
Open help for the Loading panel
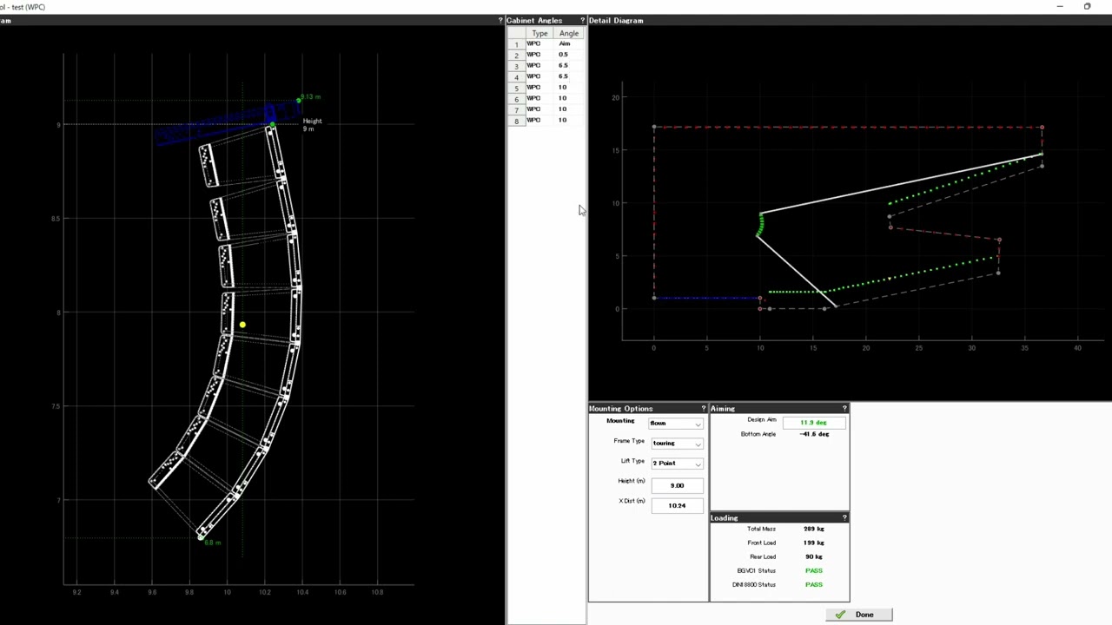pos(844,517)
